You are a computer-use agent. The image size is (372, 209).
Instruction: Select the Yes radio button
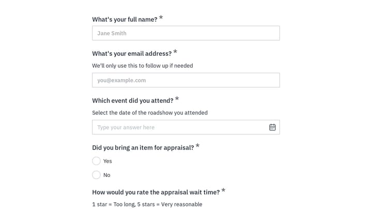click(96, 161)
